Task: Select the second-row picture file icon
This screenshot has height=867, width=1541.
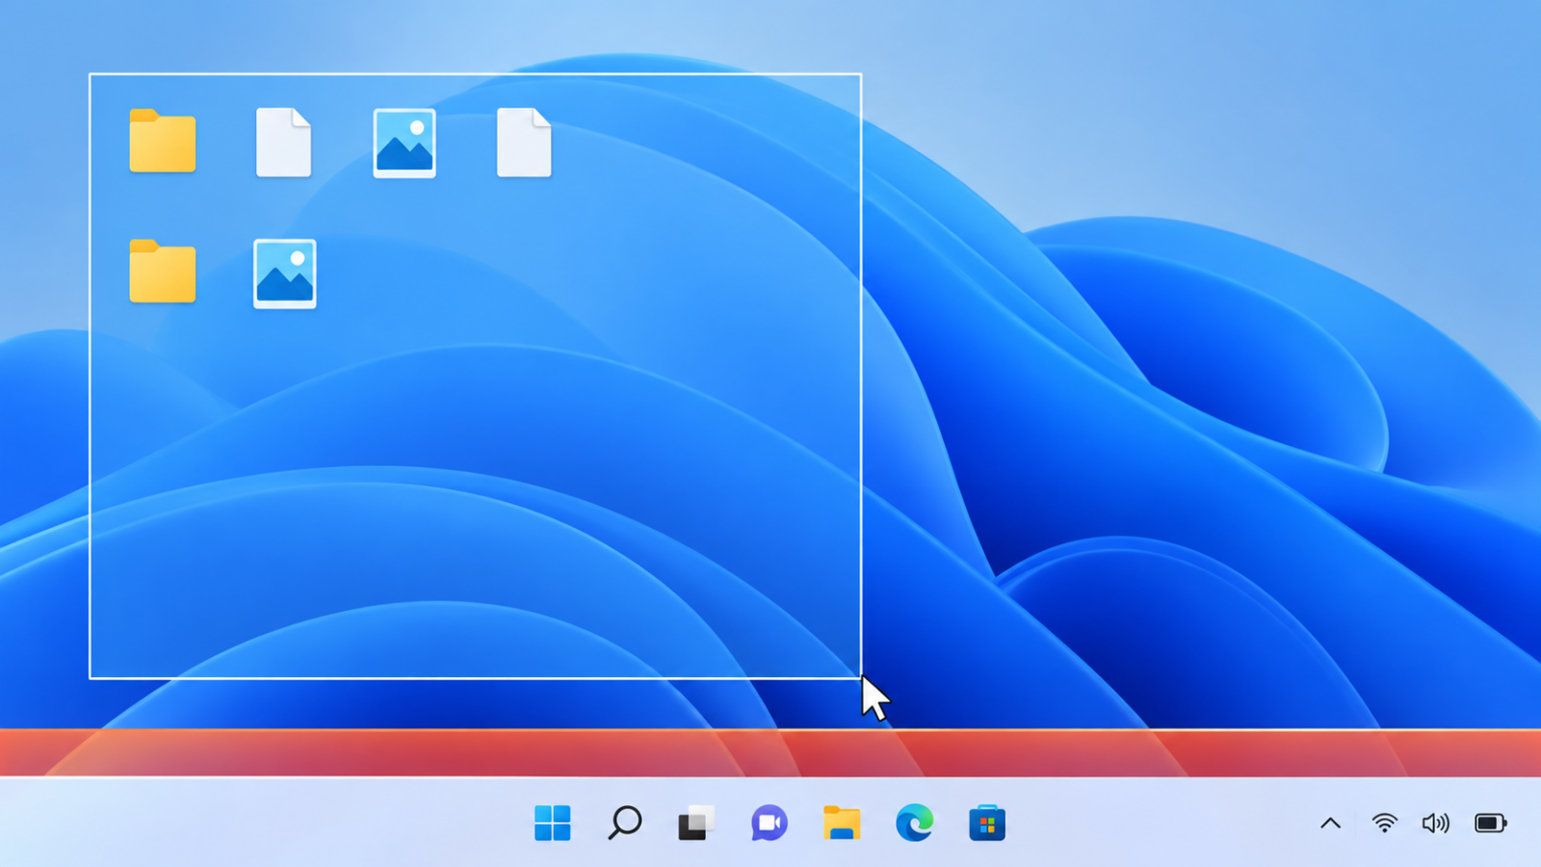Action: click(x=284, y=274)
